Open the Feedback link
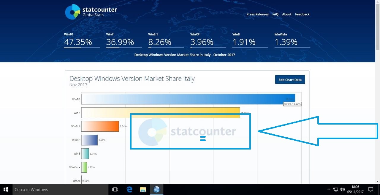 (x=302, y=14)
